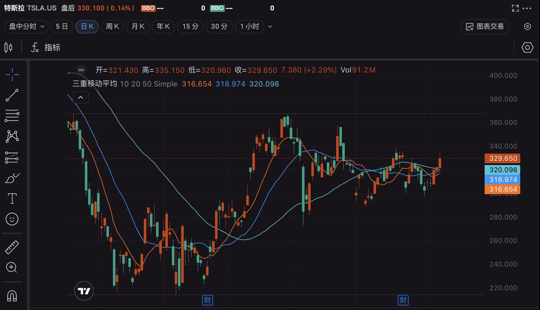Expand more timeframes after 1小时
Viewport: 540px width, 310px height.
pyautogui.click(x=270, y=27)
